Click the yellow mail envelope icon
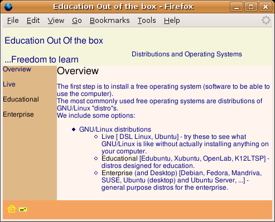Screen dimensions: 275x222 click(23, 210)
